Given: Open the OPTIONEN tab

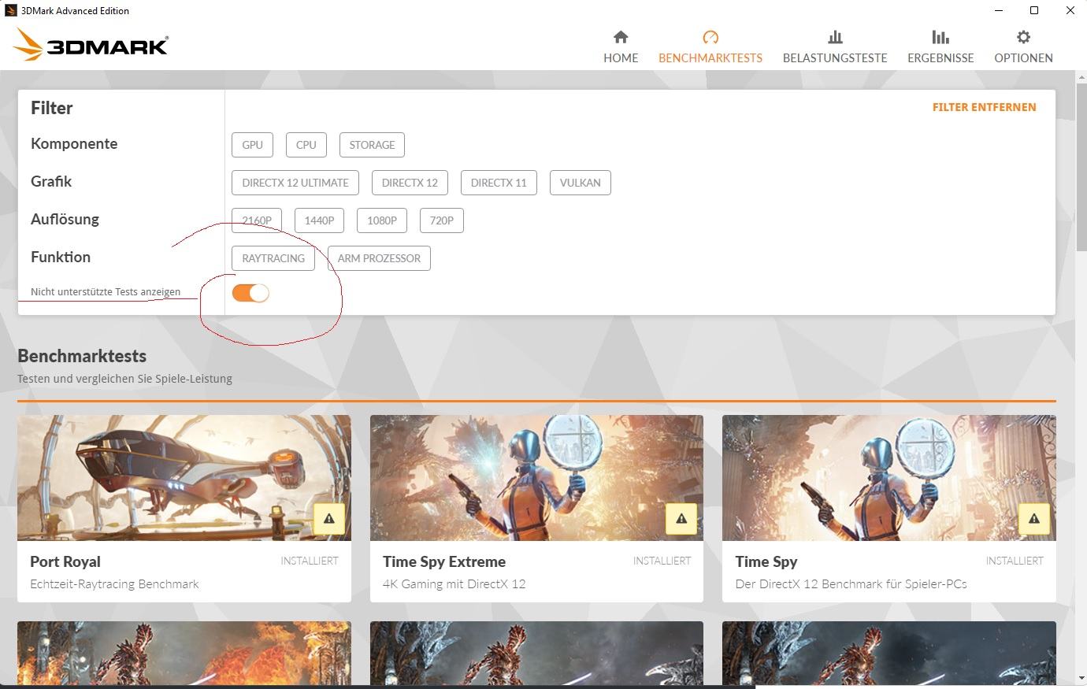Looking at the screenshot, I should coord(1023,47).
